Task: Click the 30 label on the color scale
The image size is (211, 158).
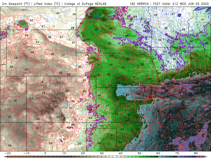Action: 102,153
